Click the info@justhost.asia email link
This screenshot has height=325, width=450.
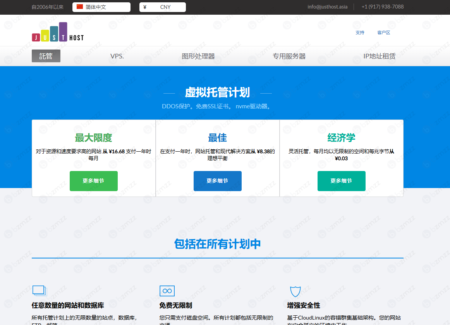click(328, 7)
